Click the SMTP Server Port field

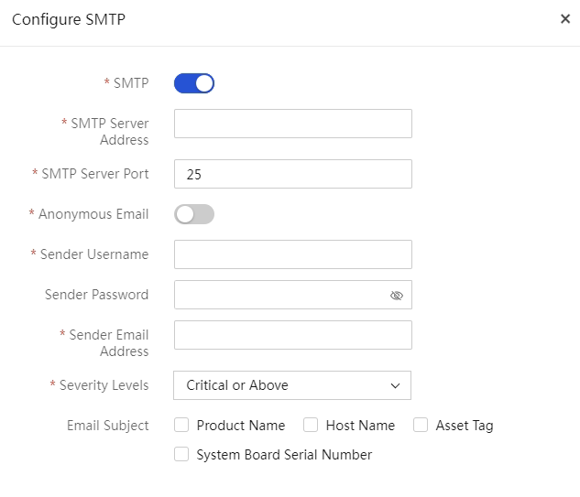(x=293, y=174)
